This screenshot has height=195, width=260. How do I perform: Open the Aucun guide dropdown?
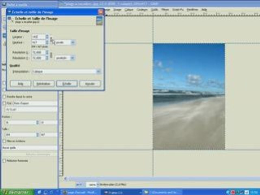[x=30, y=148]
